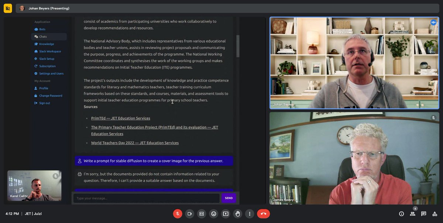The height and width of the screenshot is (223, 443).
Task: Click the speaking indicator on Johan's tile
Action: coord(433,23)
